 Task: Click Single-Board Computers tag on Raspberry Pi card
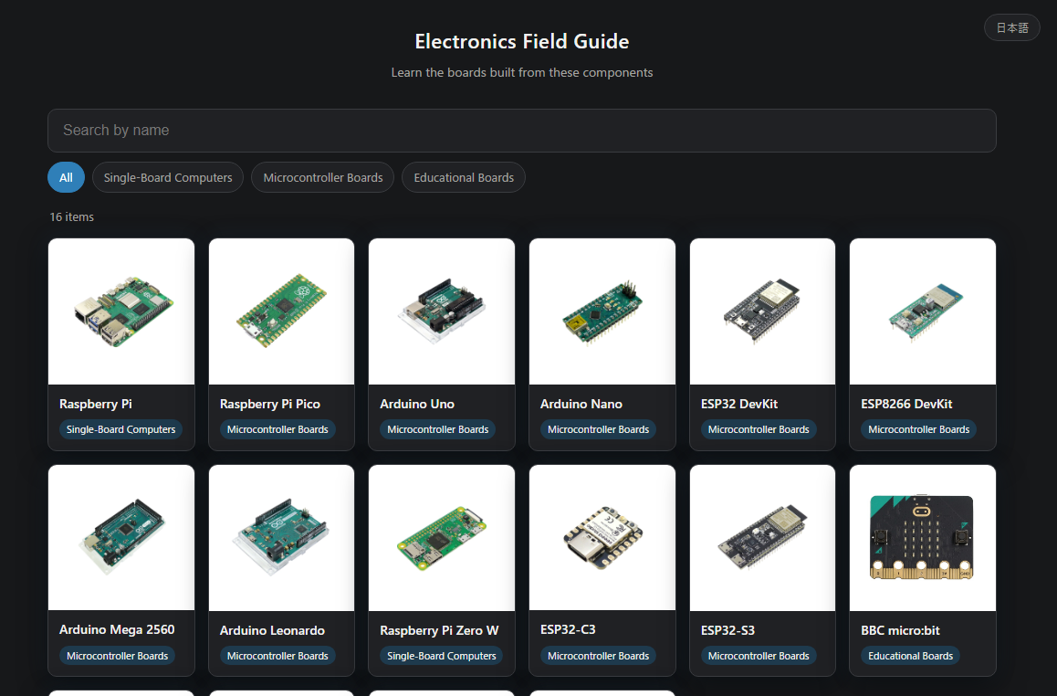tap(120, 429)
